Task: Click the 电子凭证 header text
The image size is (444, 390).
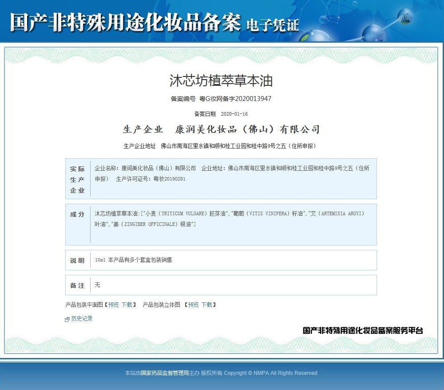Action: 273,25
